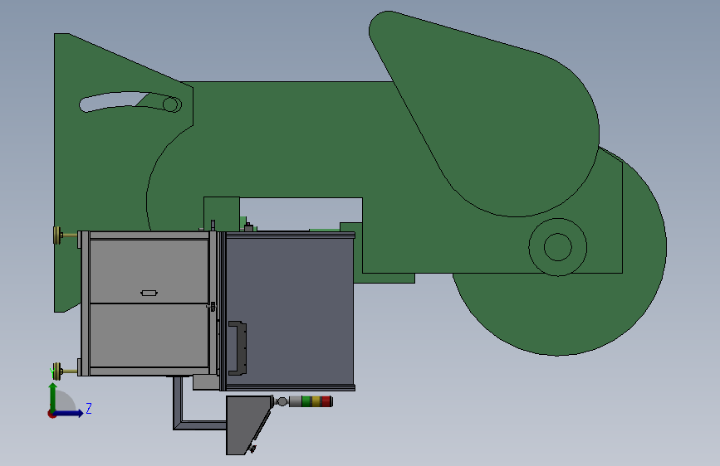This screenshot has height=466, width=720.
Task: Select the upper yellow leveling foot
Action: click(x=58, y=235)
